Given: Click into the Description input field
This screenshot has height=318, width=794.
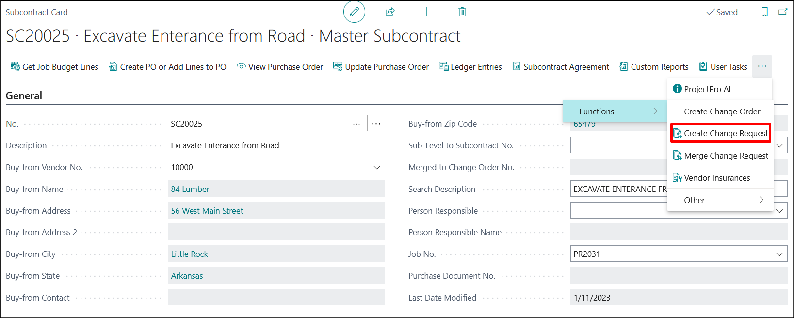Looking at the screenshot, I should tap(276, 145).
